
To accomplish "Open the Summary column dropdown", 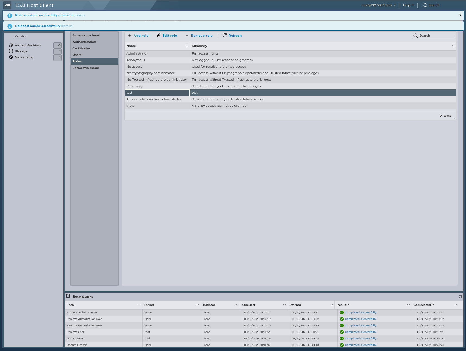I will tap(453, 46).
